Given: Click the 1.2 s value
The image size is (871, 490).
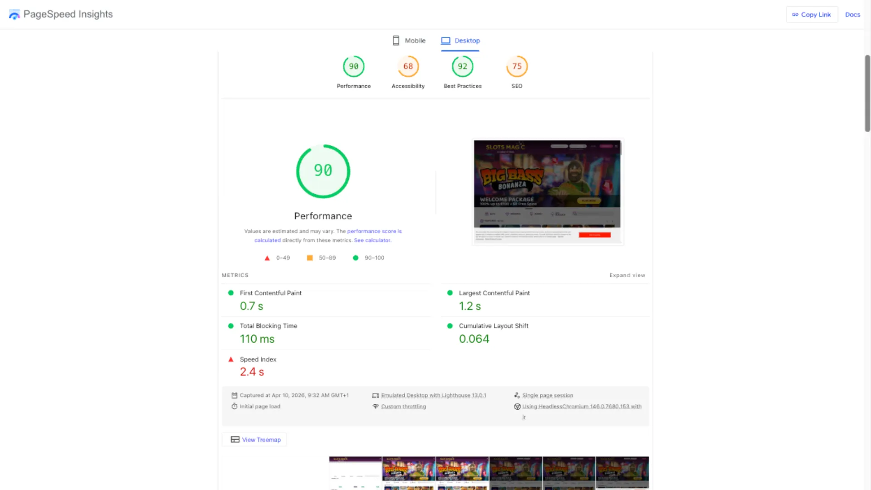Looking at the screenshot, I should tap(470, 306).
